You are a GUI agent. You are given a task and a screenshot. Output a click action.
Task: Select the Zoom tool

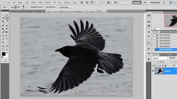(x=7, y=50)
